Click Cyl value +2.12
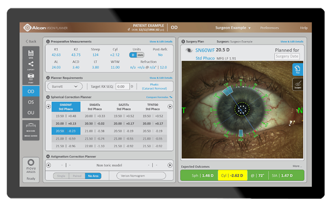333x207 pixels. (115, 55)
